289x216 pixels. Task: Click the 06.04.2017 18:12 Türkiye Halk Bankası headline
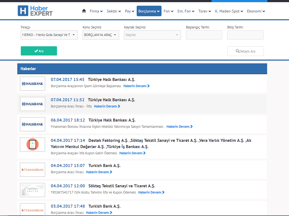(x=93, y=120)
